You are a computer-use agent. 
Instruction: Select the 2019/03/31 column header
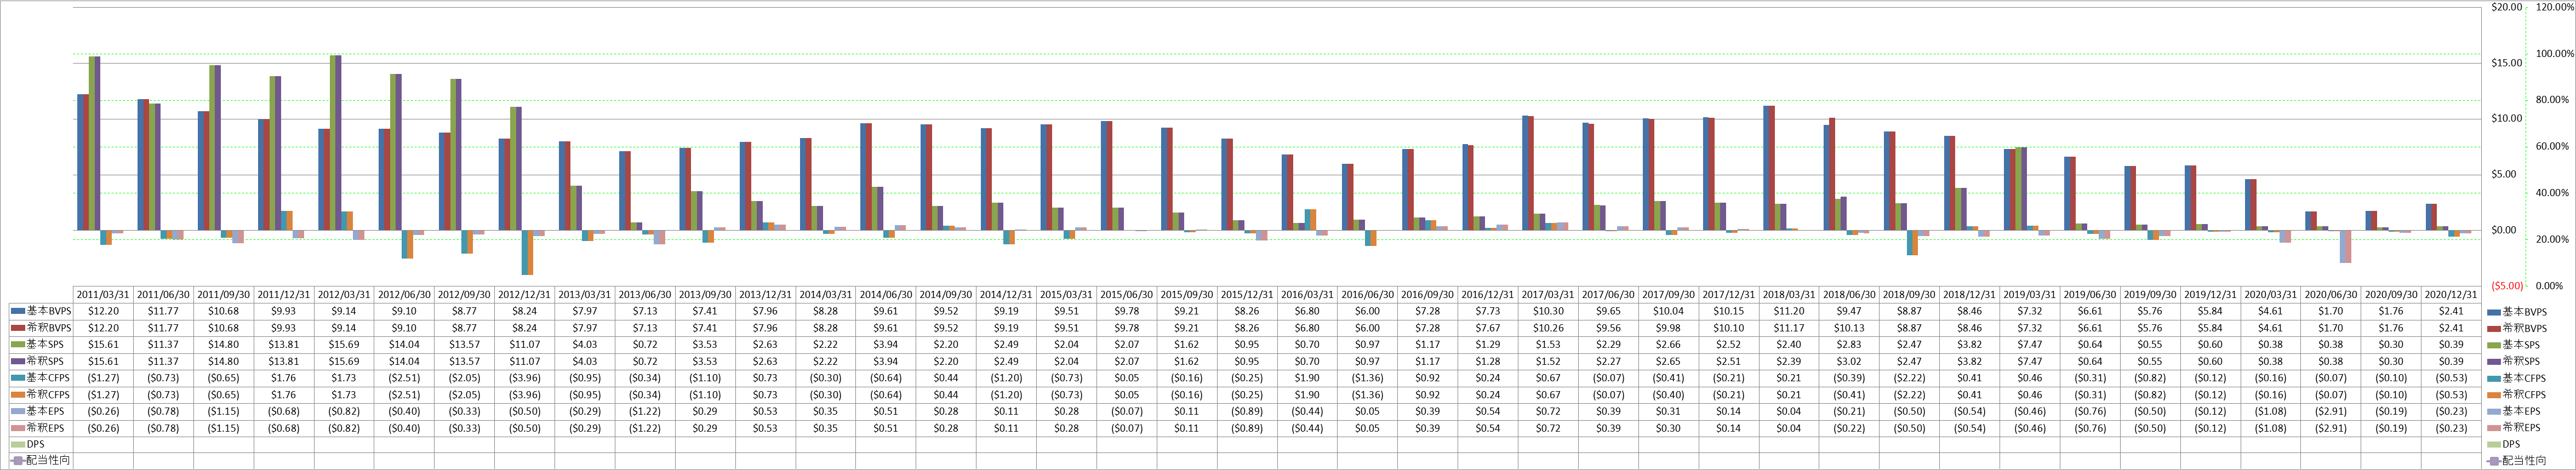[2030, 295]
